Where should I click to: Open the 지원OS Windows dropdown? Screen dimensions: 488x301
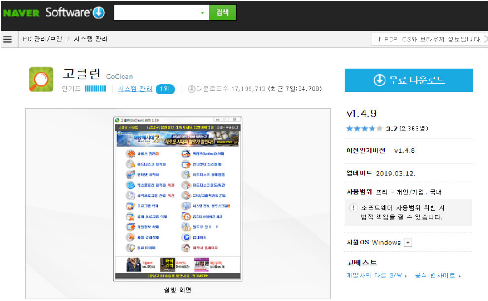click(407, 243)
